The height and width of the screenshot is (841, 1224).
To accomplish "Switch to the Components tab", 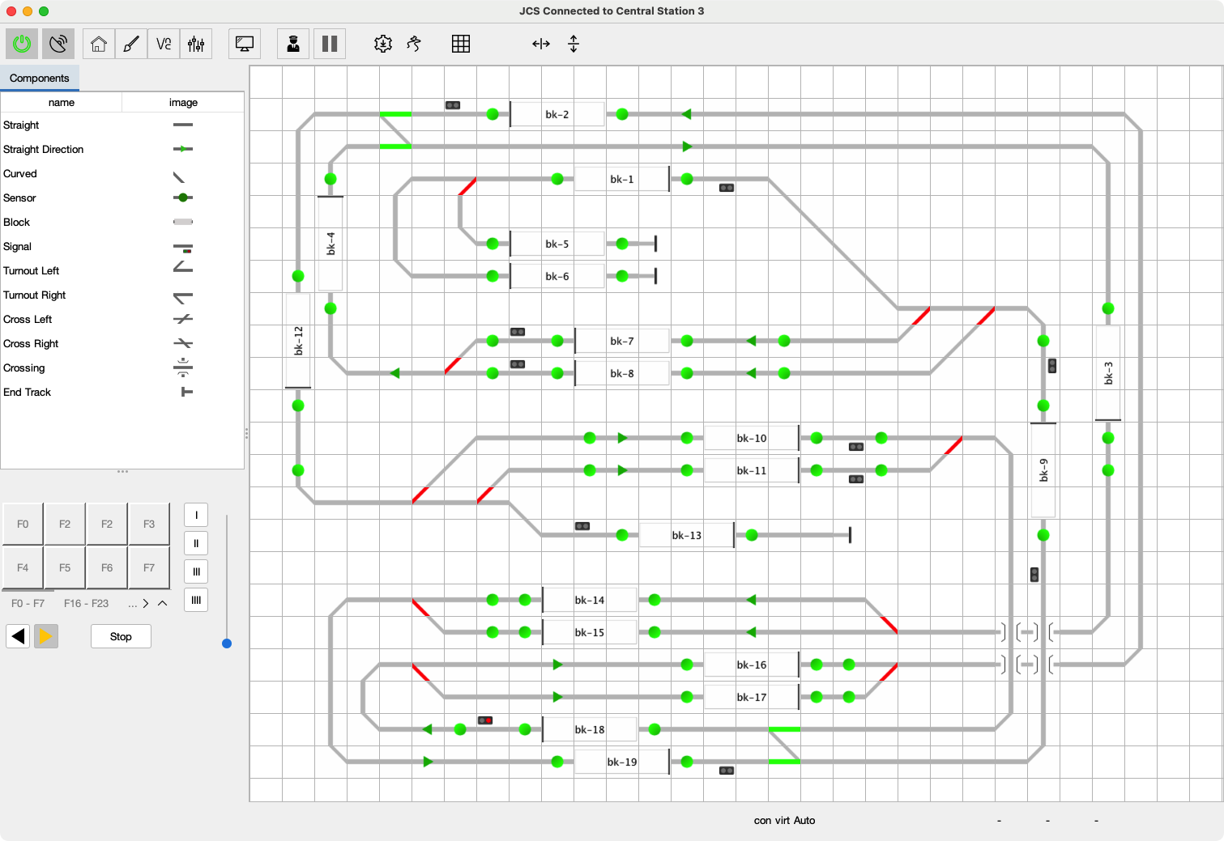I will click(40, 79).
